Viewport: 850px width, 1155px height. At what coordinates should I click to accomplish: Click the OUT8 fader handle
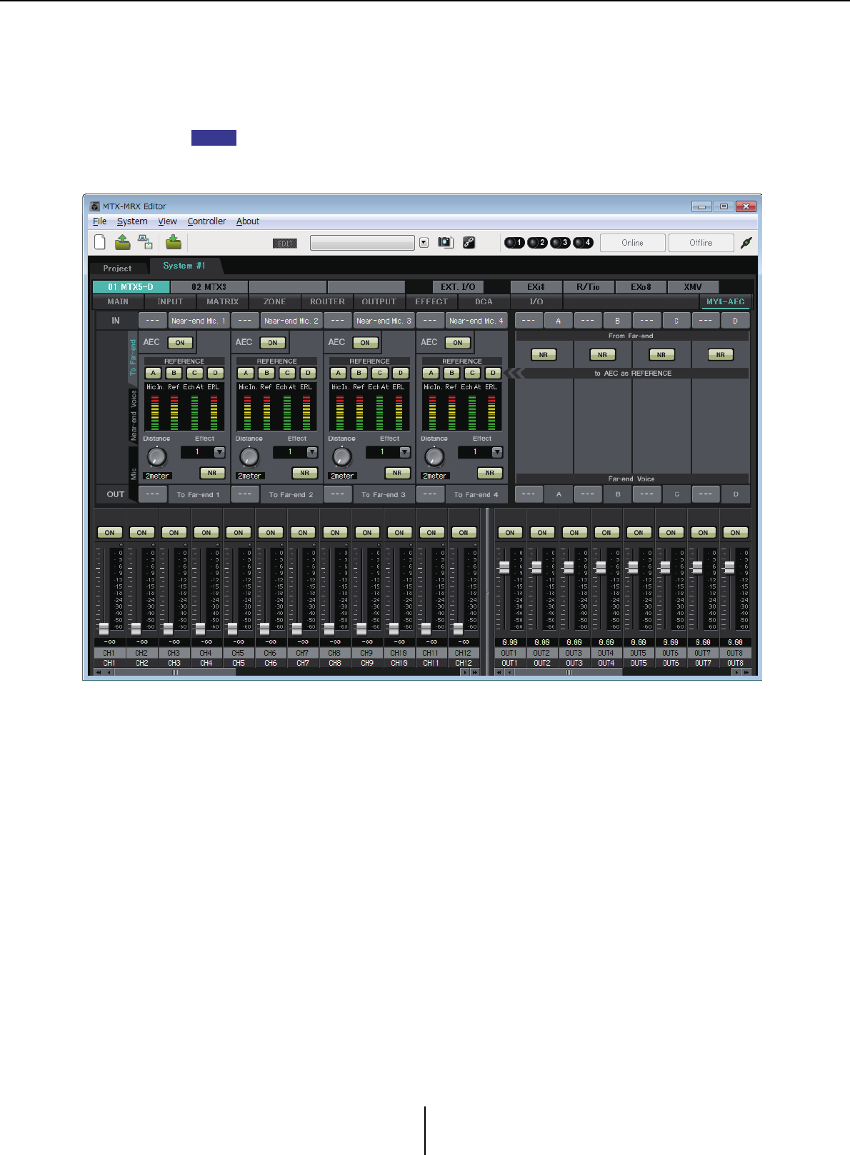click(x=729, y=567)
